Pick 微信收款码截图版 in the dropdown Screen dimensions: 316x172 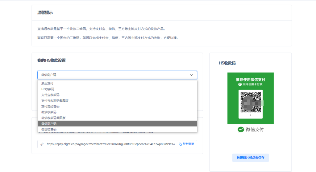(117, 118)
